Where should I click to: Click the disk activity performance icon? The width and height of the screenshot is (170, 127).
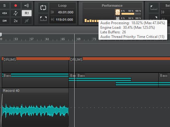[x=118, y=12]
